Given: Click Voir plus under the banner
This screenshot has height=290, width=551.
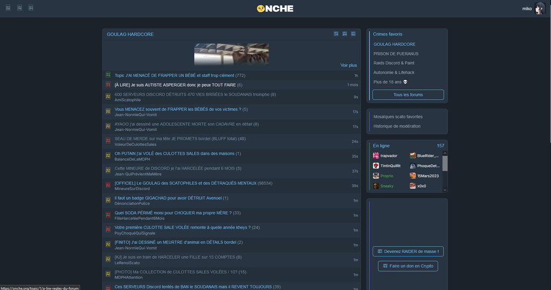Looking at the screenshot, I should 349,66.
